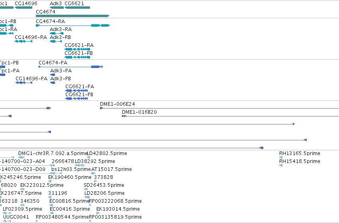Click the LD28206.5prime EST label

pos(104,194)
